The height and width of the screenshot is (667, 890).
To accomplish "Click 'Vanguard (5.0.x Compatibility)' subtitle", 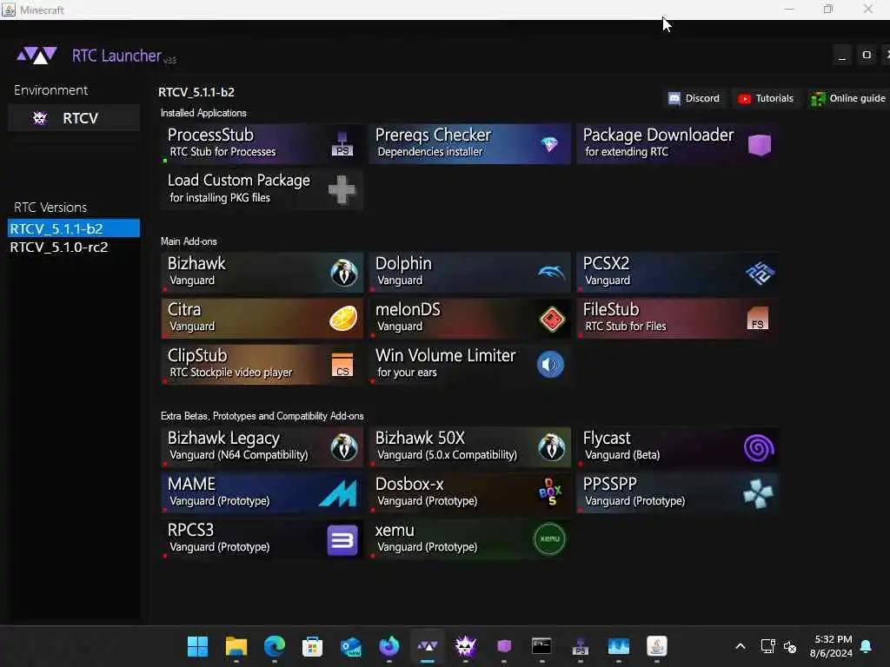I will coord(448,455).
